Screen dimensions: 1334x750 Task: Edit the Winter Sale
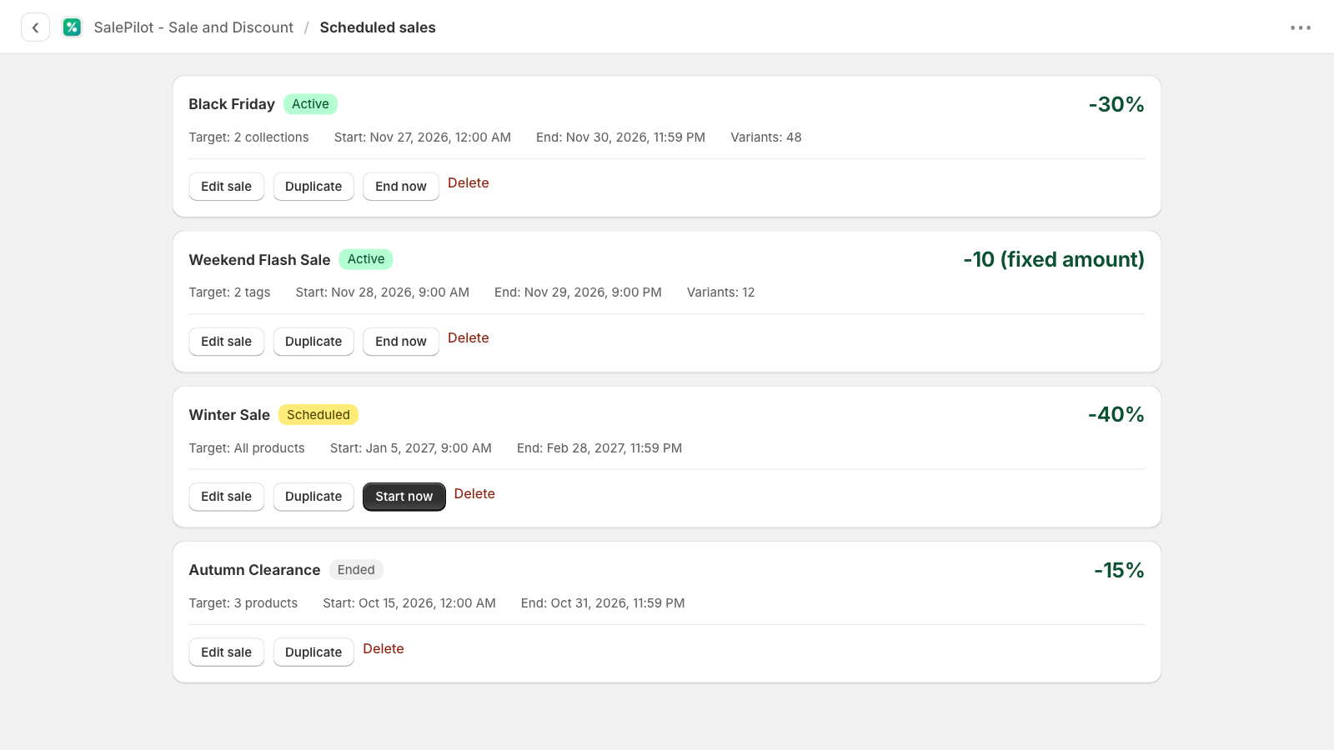226,497
